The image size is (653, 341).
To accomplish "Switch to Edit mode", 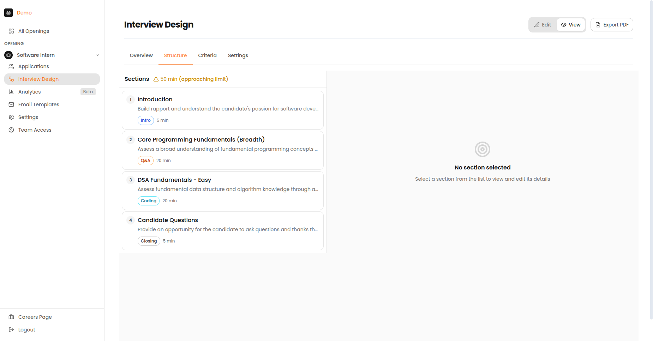I will [543, 25].
